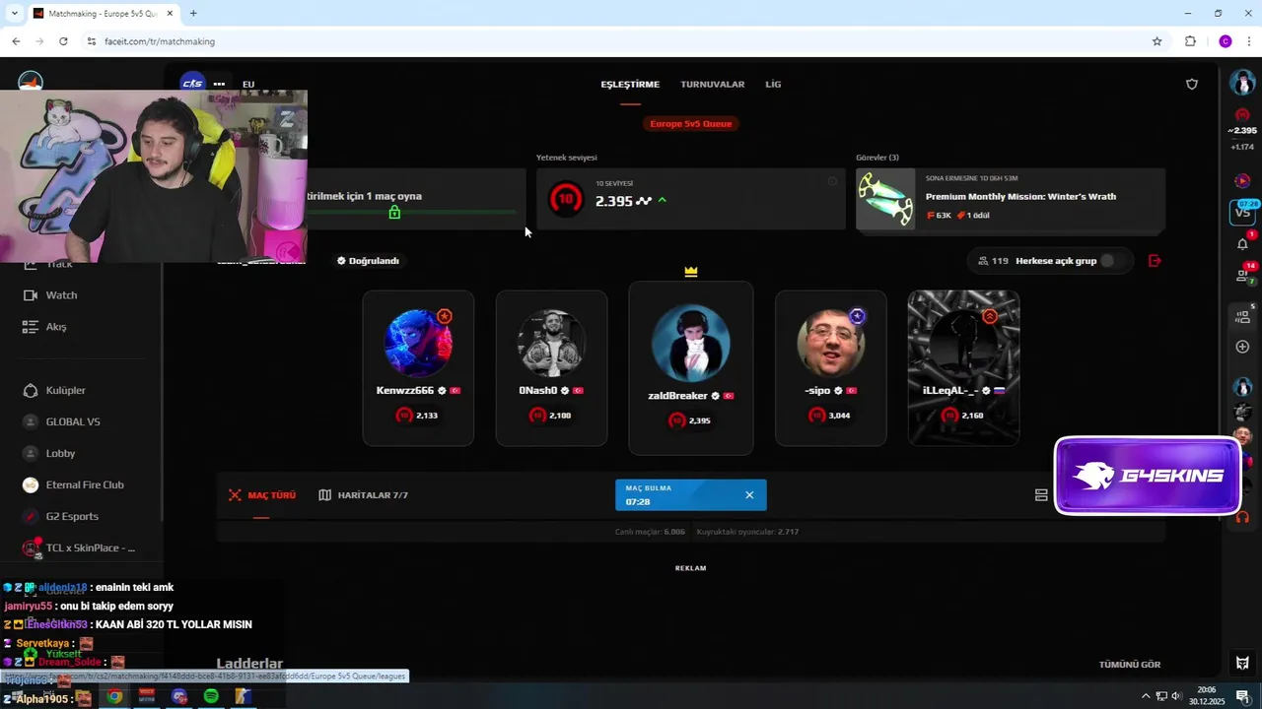Open the Lobby club entry
The width and height of the screenshot is (1262, 709).
[x=60, y=454]
